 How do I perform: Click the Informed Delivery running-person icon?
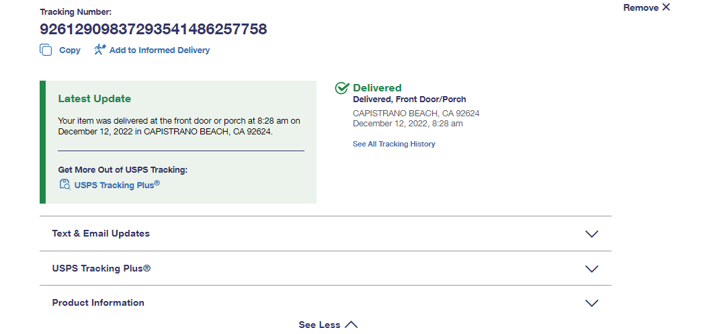pyautogui.click(x=100, y=50)
